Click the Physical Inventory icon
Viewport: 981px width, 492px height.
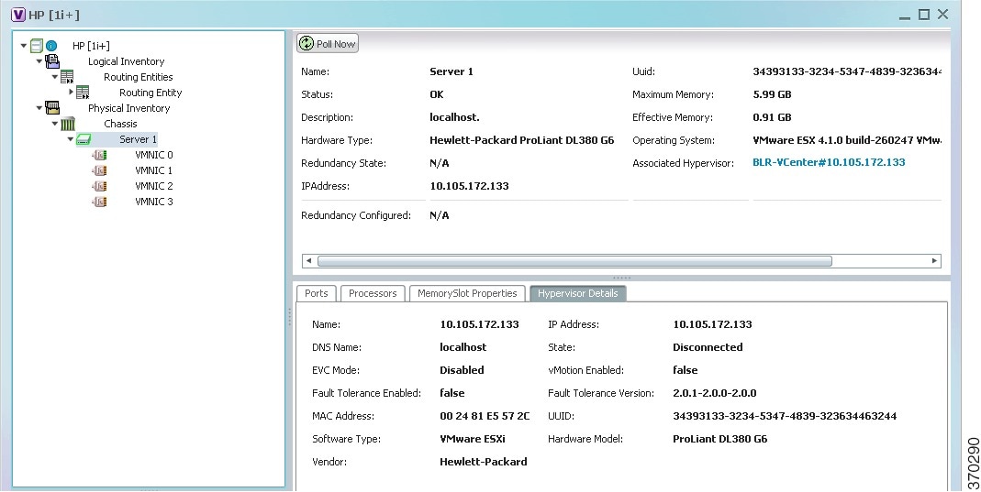(52, 108)
